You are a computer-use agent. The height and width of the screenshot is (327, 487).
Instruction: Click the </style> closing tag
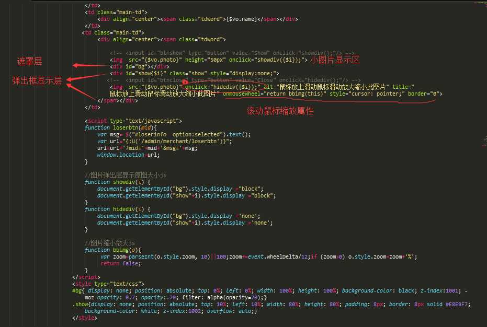[x=85, y=318]
